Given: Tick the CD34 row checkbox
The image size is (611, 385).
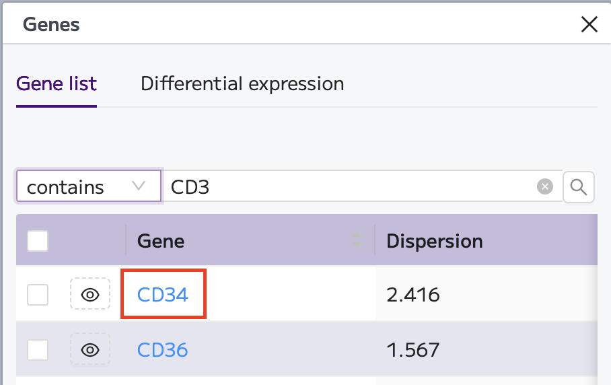Looking at the screenshot, I should [38, 295].
